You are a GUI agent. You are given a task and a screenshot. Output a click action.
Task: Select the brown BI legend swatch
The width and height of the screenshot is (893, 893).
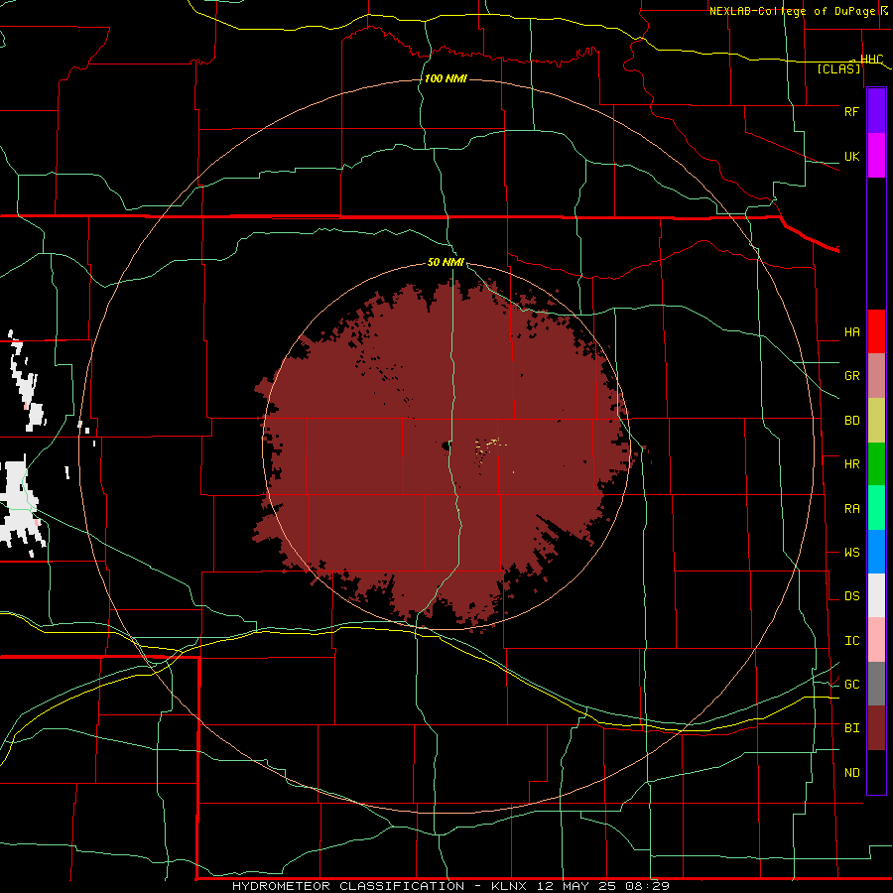pos(876,728)
